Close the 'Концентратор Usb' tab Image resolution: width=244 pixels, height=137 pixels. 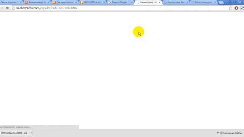[160, 3]
